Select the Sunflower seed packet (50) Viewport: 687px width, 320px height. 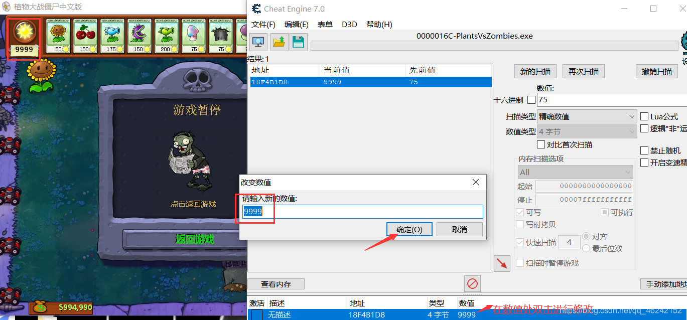pyautogui.click(x=59, y=36)
